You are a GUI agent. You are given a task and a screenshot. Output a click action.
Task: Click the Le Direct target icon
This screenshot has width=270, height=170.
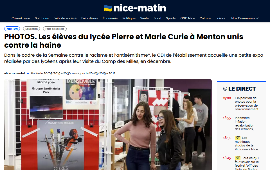pos(225,89)
